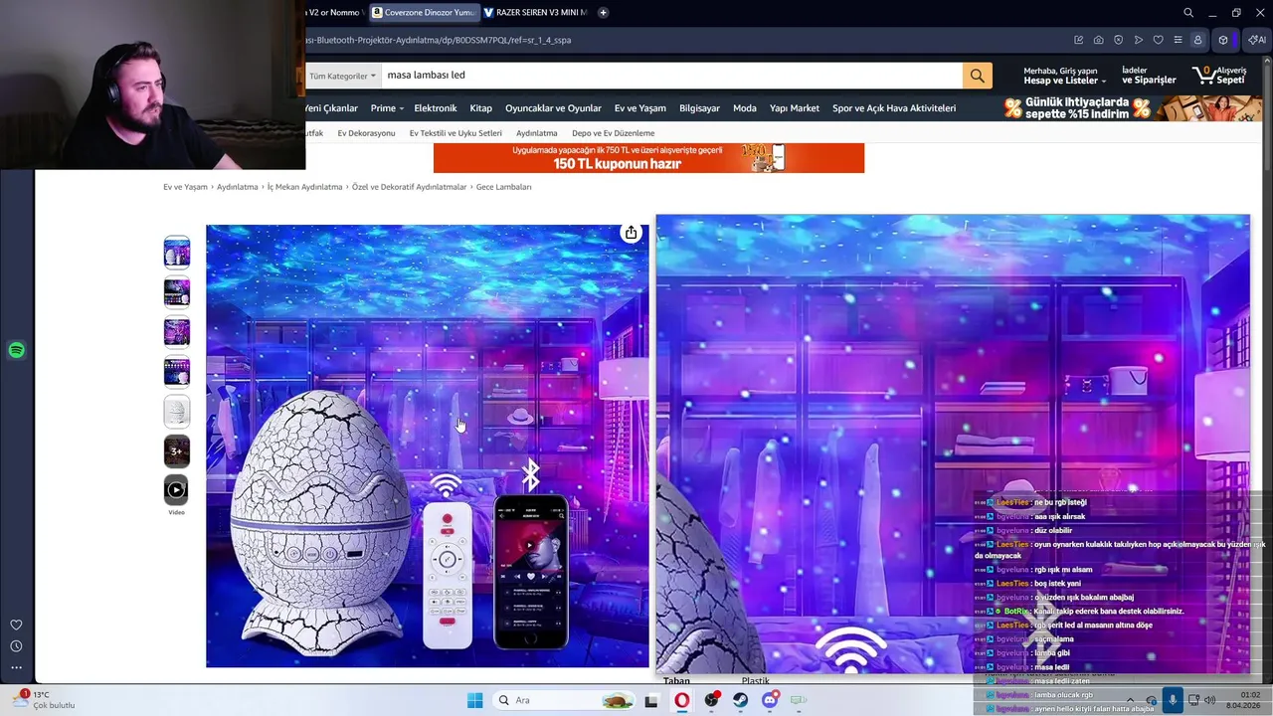Go to İç Mekan Aydınlatma breadcrumb
Image resolution: width=1273 pixels, height=716 pixels.
coord(304,187)
